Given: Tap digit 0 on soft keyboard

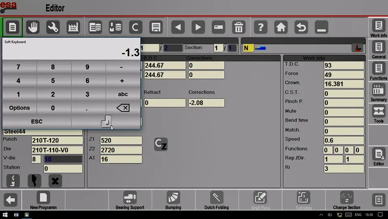Looking at the screenshot, I should pyautogui.click(x=53, y=108).
